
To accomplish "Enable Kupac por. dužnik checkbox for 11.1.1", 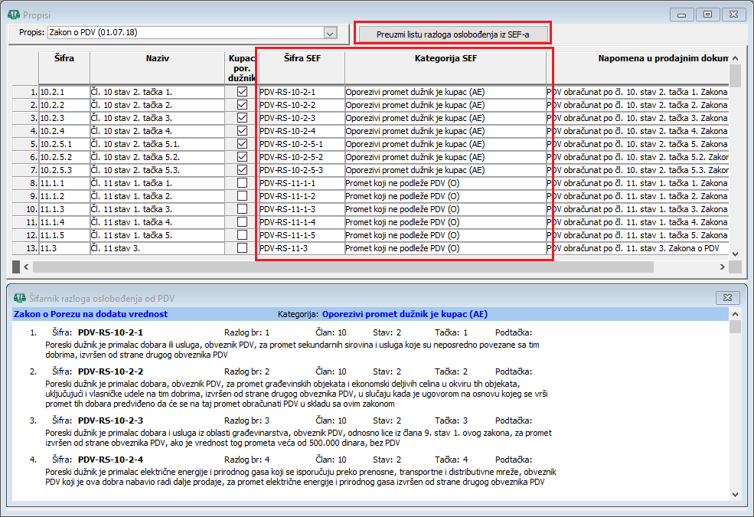I will tap(243, 183).
